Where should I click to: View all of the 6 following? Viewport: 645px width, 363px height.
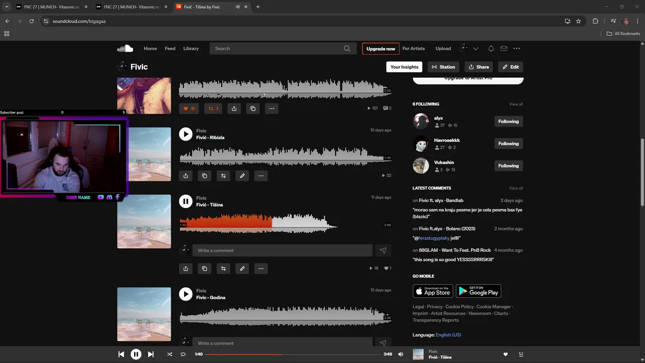pos(516,104)
